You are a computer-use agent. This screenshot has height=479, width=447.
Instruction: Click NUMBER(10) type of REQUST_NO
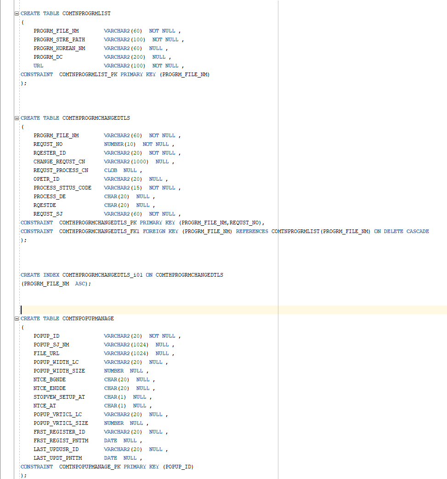119,144
